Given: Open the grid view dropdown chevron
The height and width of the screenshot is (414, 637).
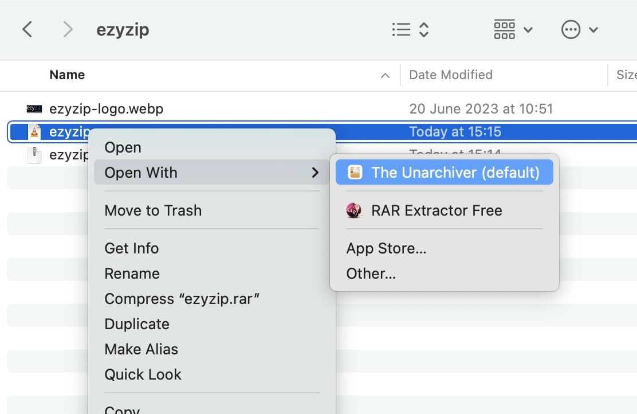Looking at the screenshot, I should click(x=528, y=30).
